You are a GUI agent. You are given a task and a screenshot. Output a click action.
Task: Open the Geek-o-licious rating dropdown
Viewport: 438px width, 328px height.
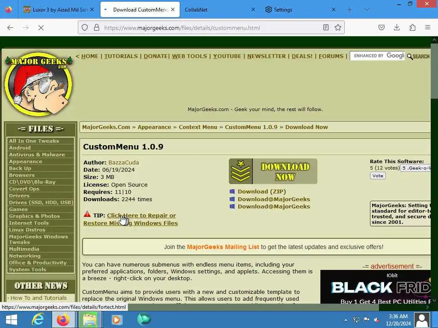(415, 168)
